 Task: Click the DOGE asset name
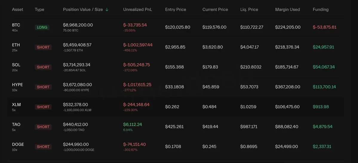[x=18, y=145]
